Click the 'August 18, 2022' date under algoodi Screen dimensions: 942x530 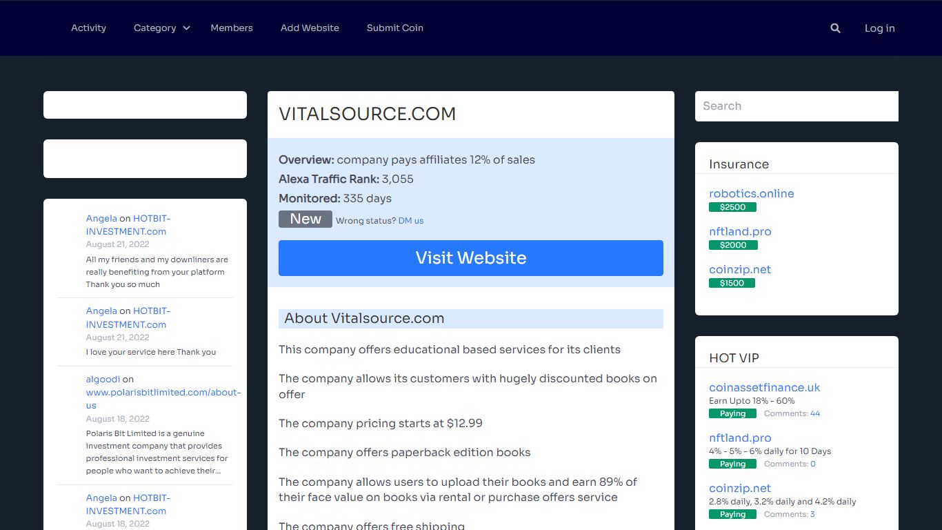118,419
